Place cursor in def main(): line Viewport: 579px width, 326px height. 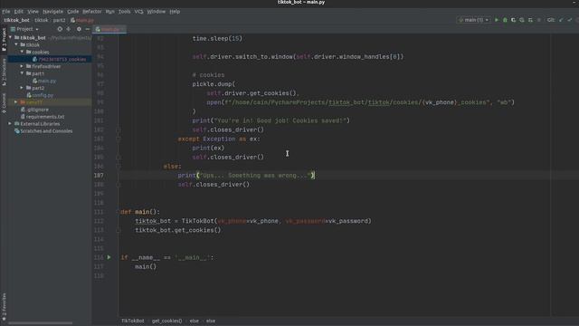(x=140, y=212)
